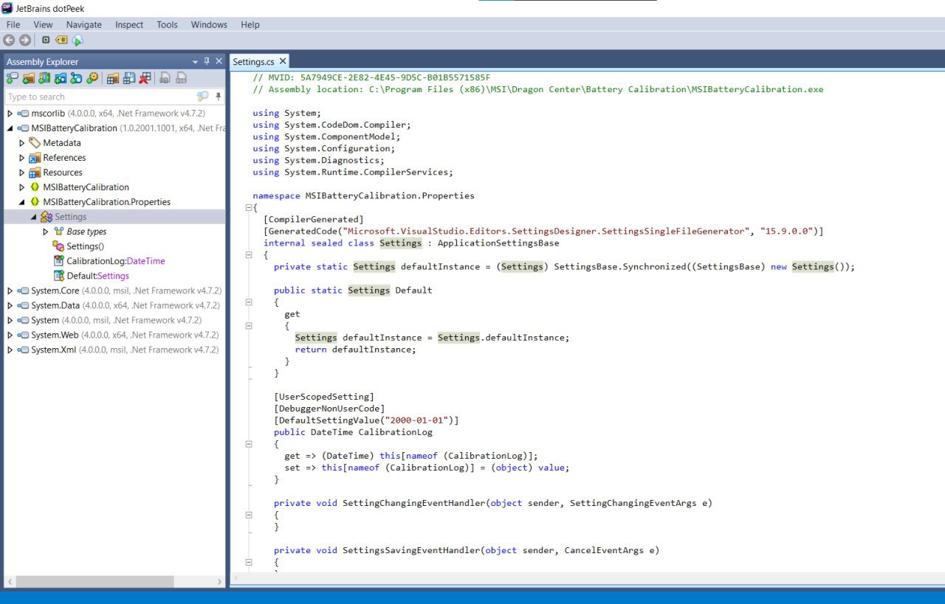Close the Assembly Explorer panel
945x604 pixels.
click(x=219, y=61)
